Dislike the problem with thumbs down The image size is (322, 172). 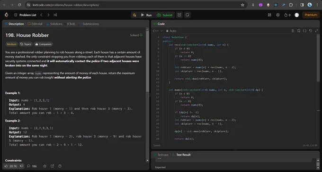pyautogui.click(x=22, y=166)
